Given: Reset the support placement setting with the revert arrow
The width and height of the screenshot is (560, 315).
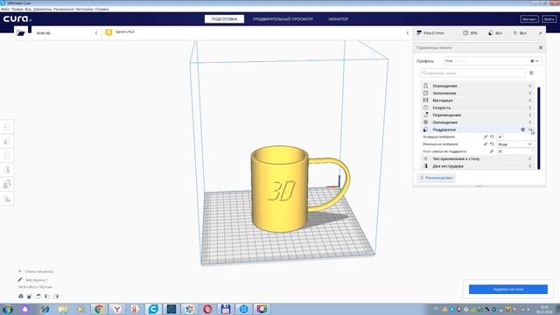Looking at the screenshot, I should [492, 144].
